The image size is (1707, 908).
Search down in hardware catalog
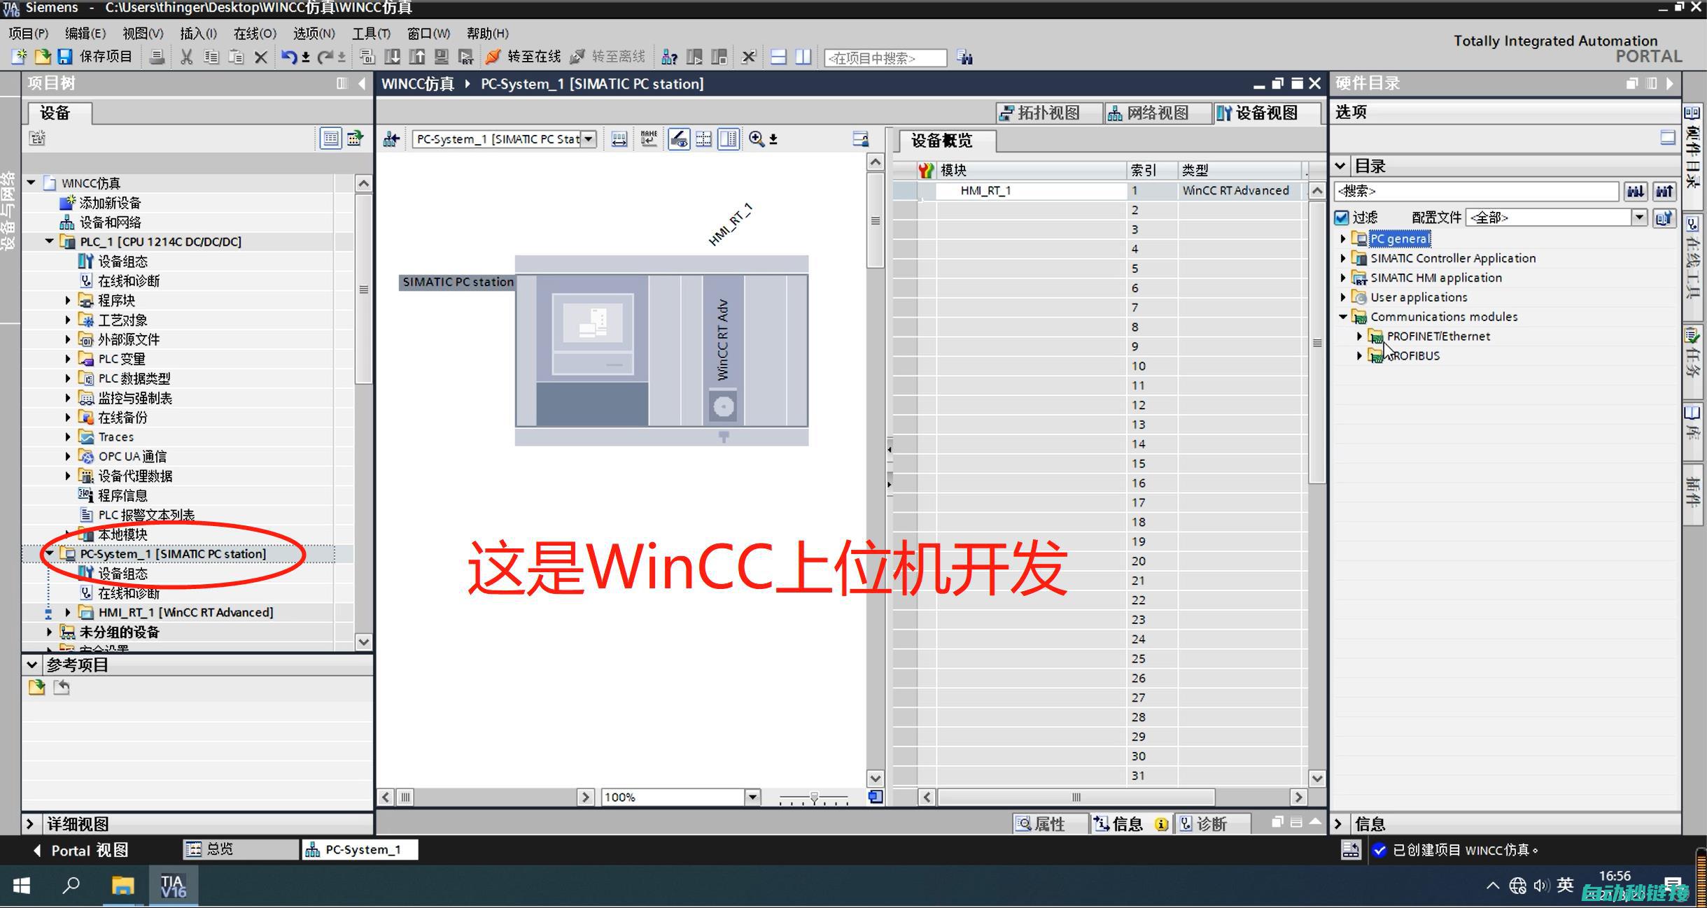(x=1636, y=190)
